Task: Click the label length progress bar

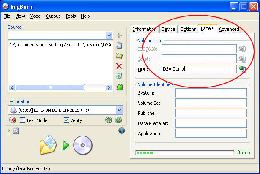Action: click(184, 152)
